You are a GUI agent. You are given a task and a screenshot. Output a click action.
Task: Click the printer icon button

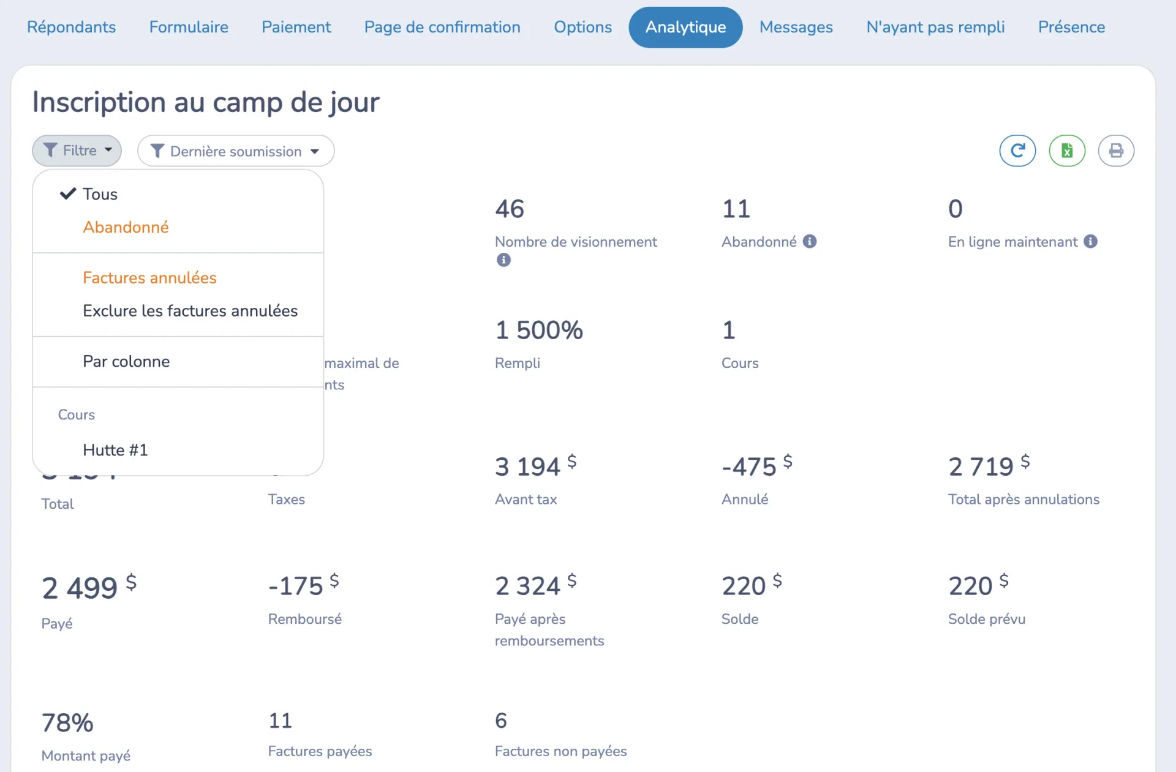pos(1116,151)
